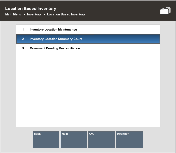
Task: Go to Register button
Action: click(x=129, y=140)
